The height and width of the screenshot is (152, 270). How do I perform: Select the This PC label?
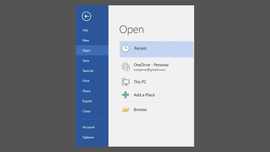click(140, 82)
